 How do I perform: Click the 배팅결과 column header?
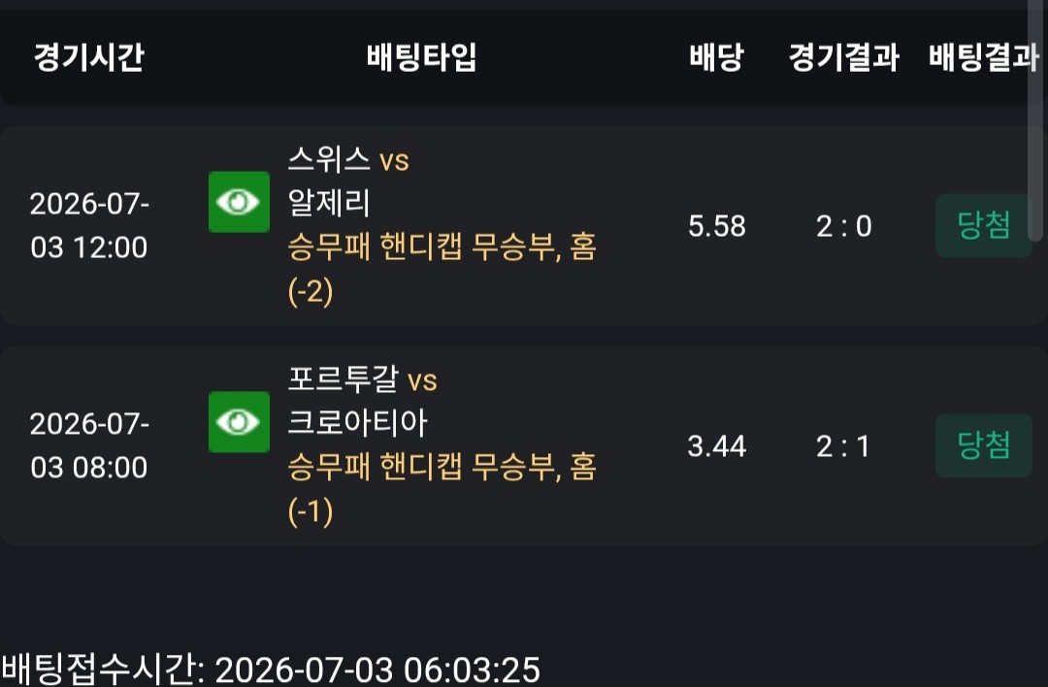pyautogui.click(x=984, y=57)
